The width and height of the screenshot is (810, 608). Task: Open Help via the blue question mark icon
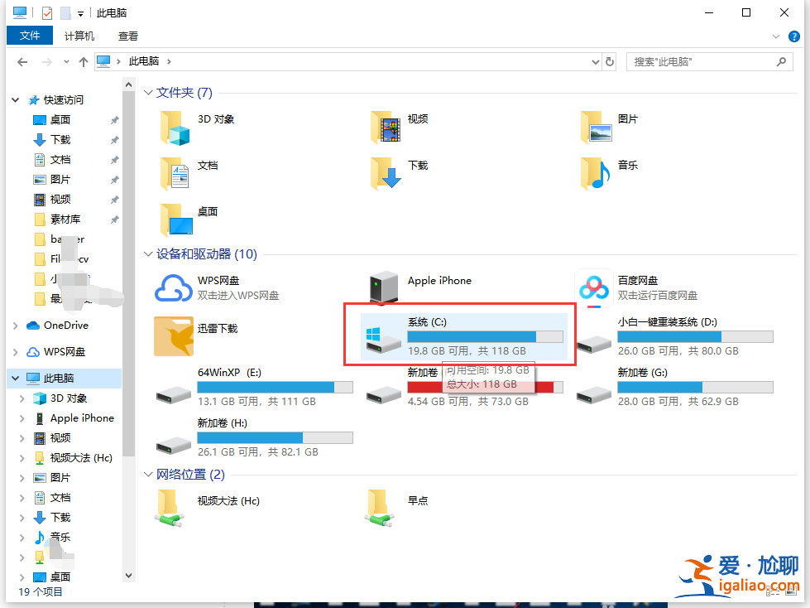(794, 36)
